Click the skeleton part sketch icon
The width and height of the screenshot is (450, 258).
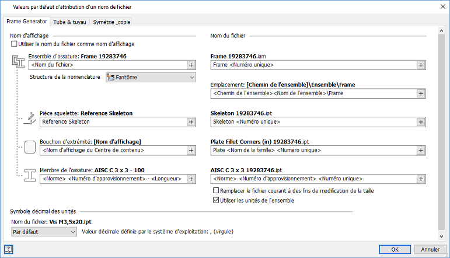[30, 118]
